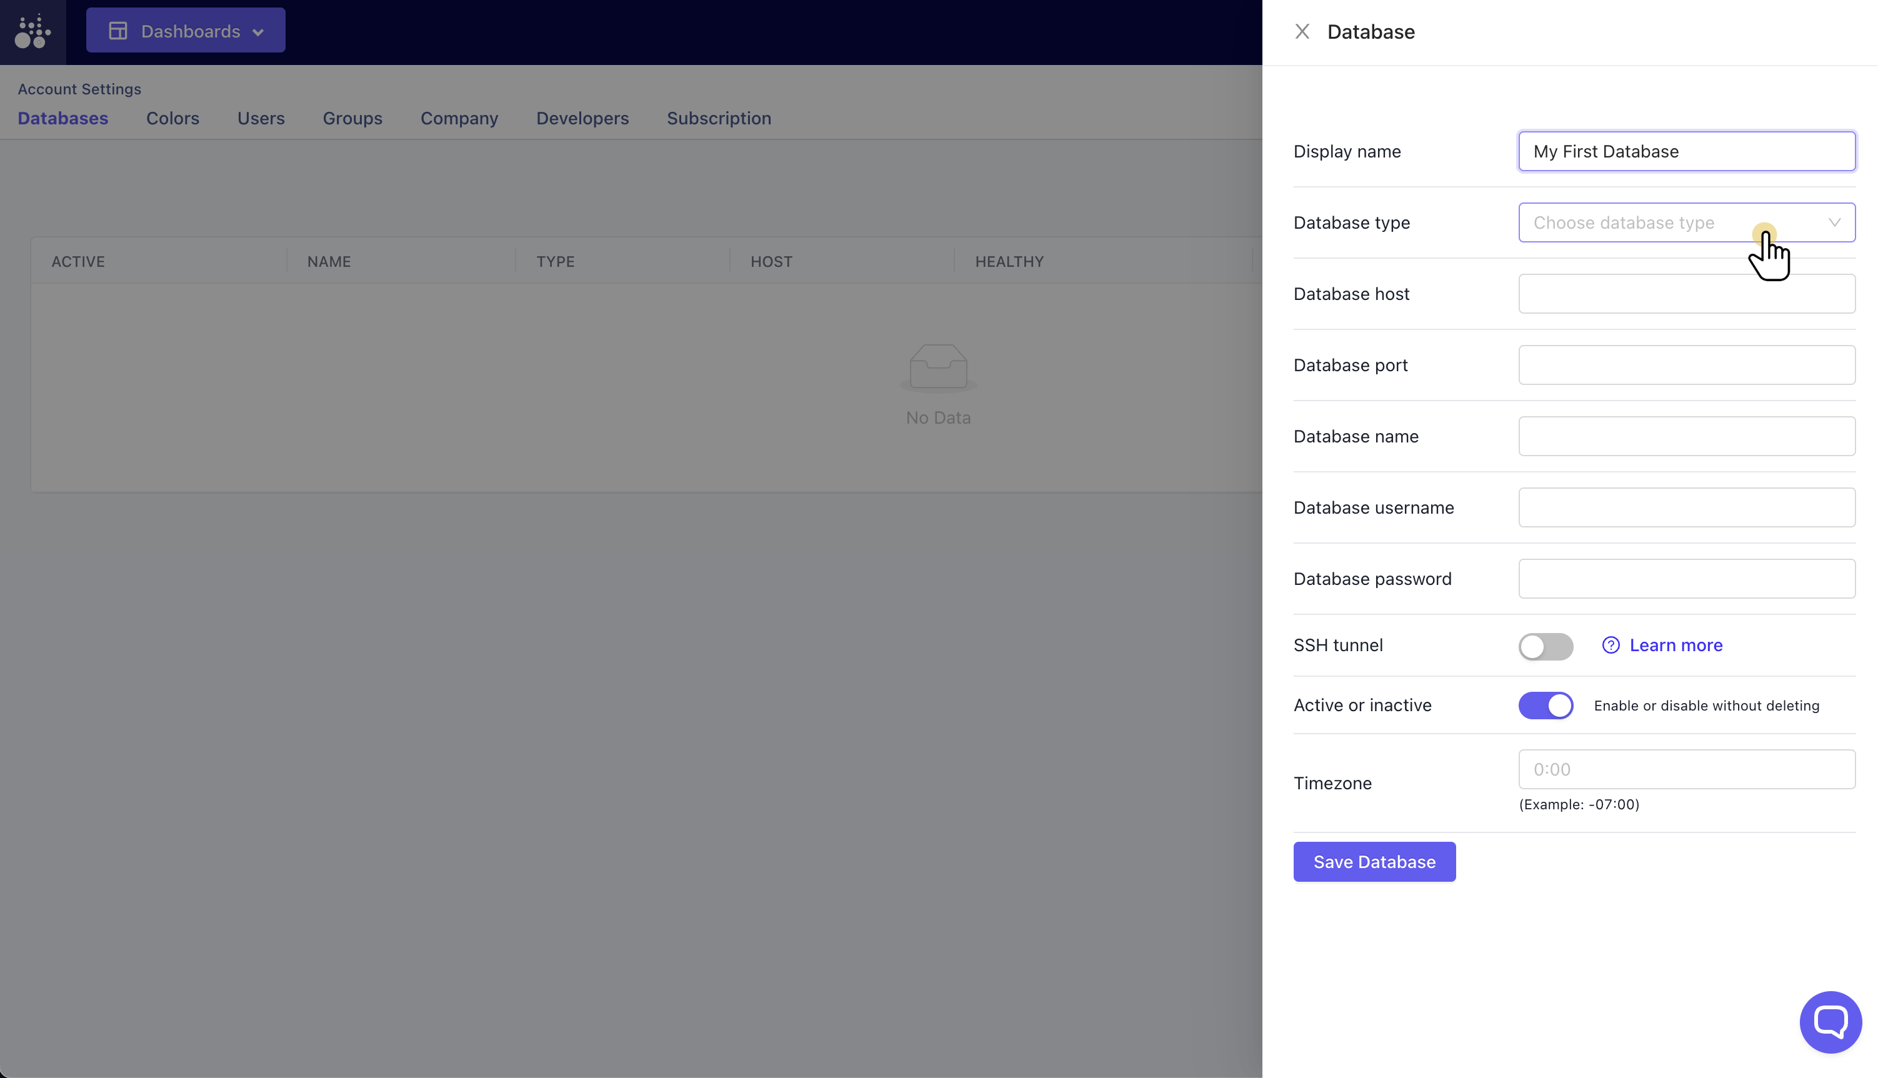Focus the Database host field
The image size is (1878, 1078).
coord(1686,294)
